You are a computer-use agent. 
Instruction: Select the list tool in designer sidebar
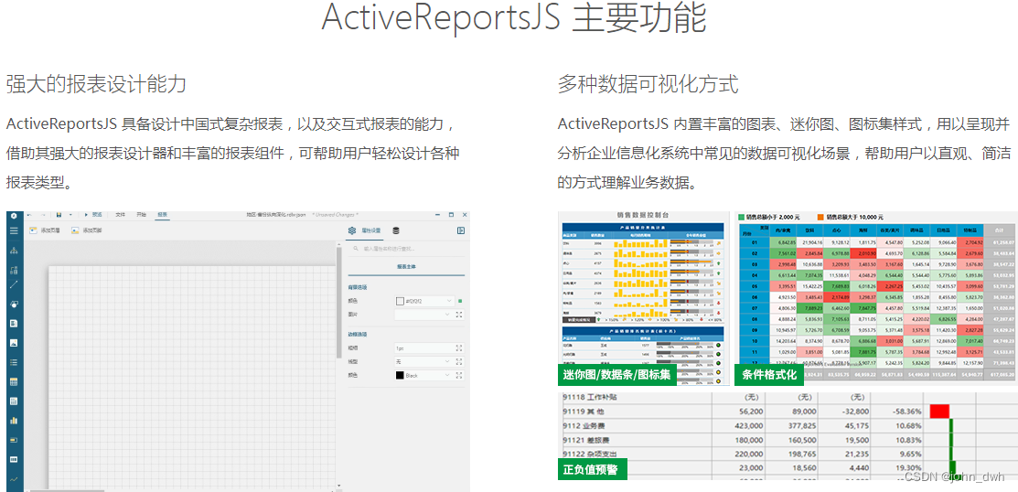point(14,362)
